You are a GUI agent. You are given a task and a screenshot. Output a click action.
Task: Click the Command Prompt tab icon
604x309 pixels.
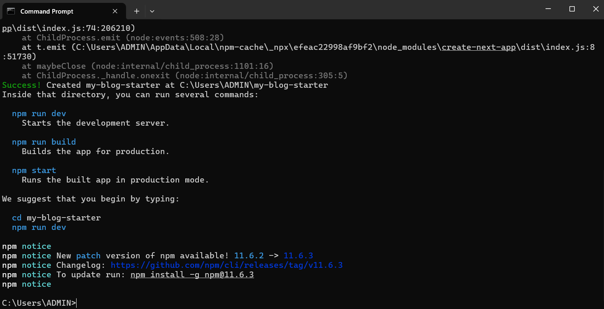11,11
